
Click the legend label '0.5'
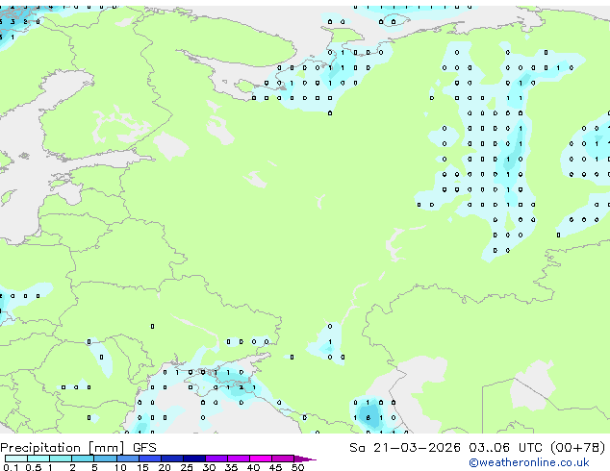tap(34, 467)
